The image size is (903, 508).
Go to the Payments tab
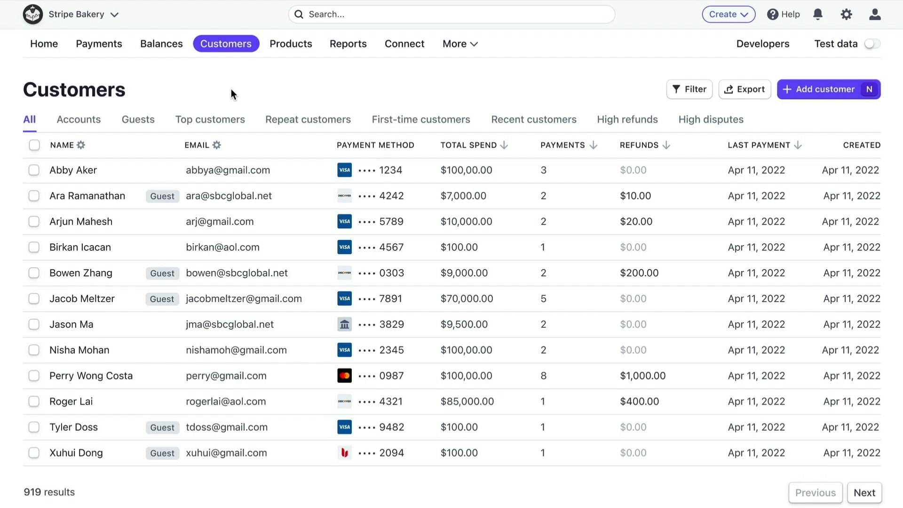tap(99, 44)
